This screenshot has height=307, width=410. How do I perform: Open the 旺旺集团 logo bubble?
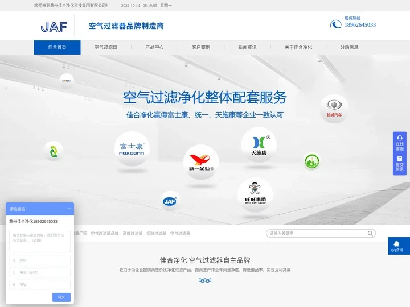point(255,195)
